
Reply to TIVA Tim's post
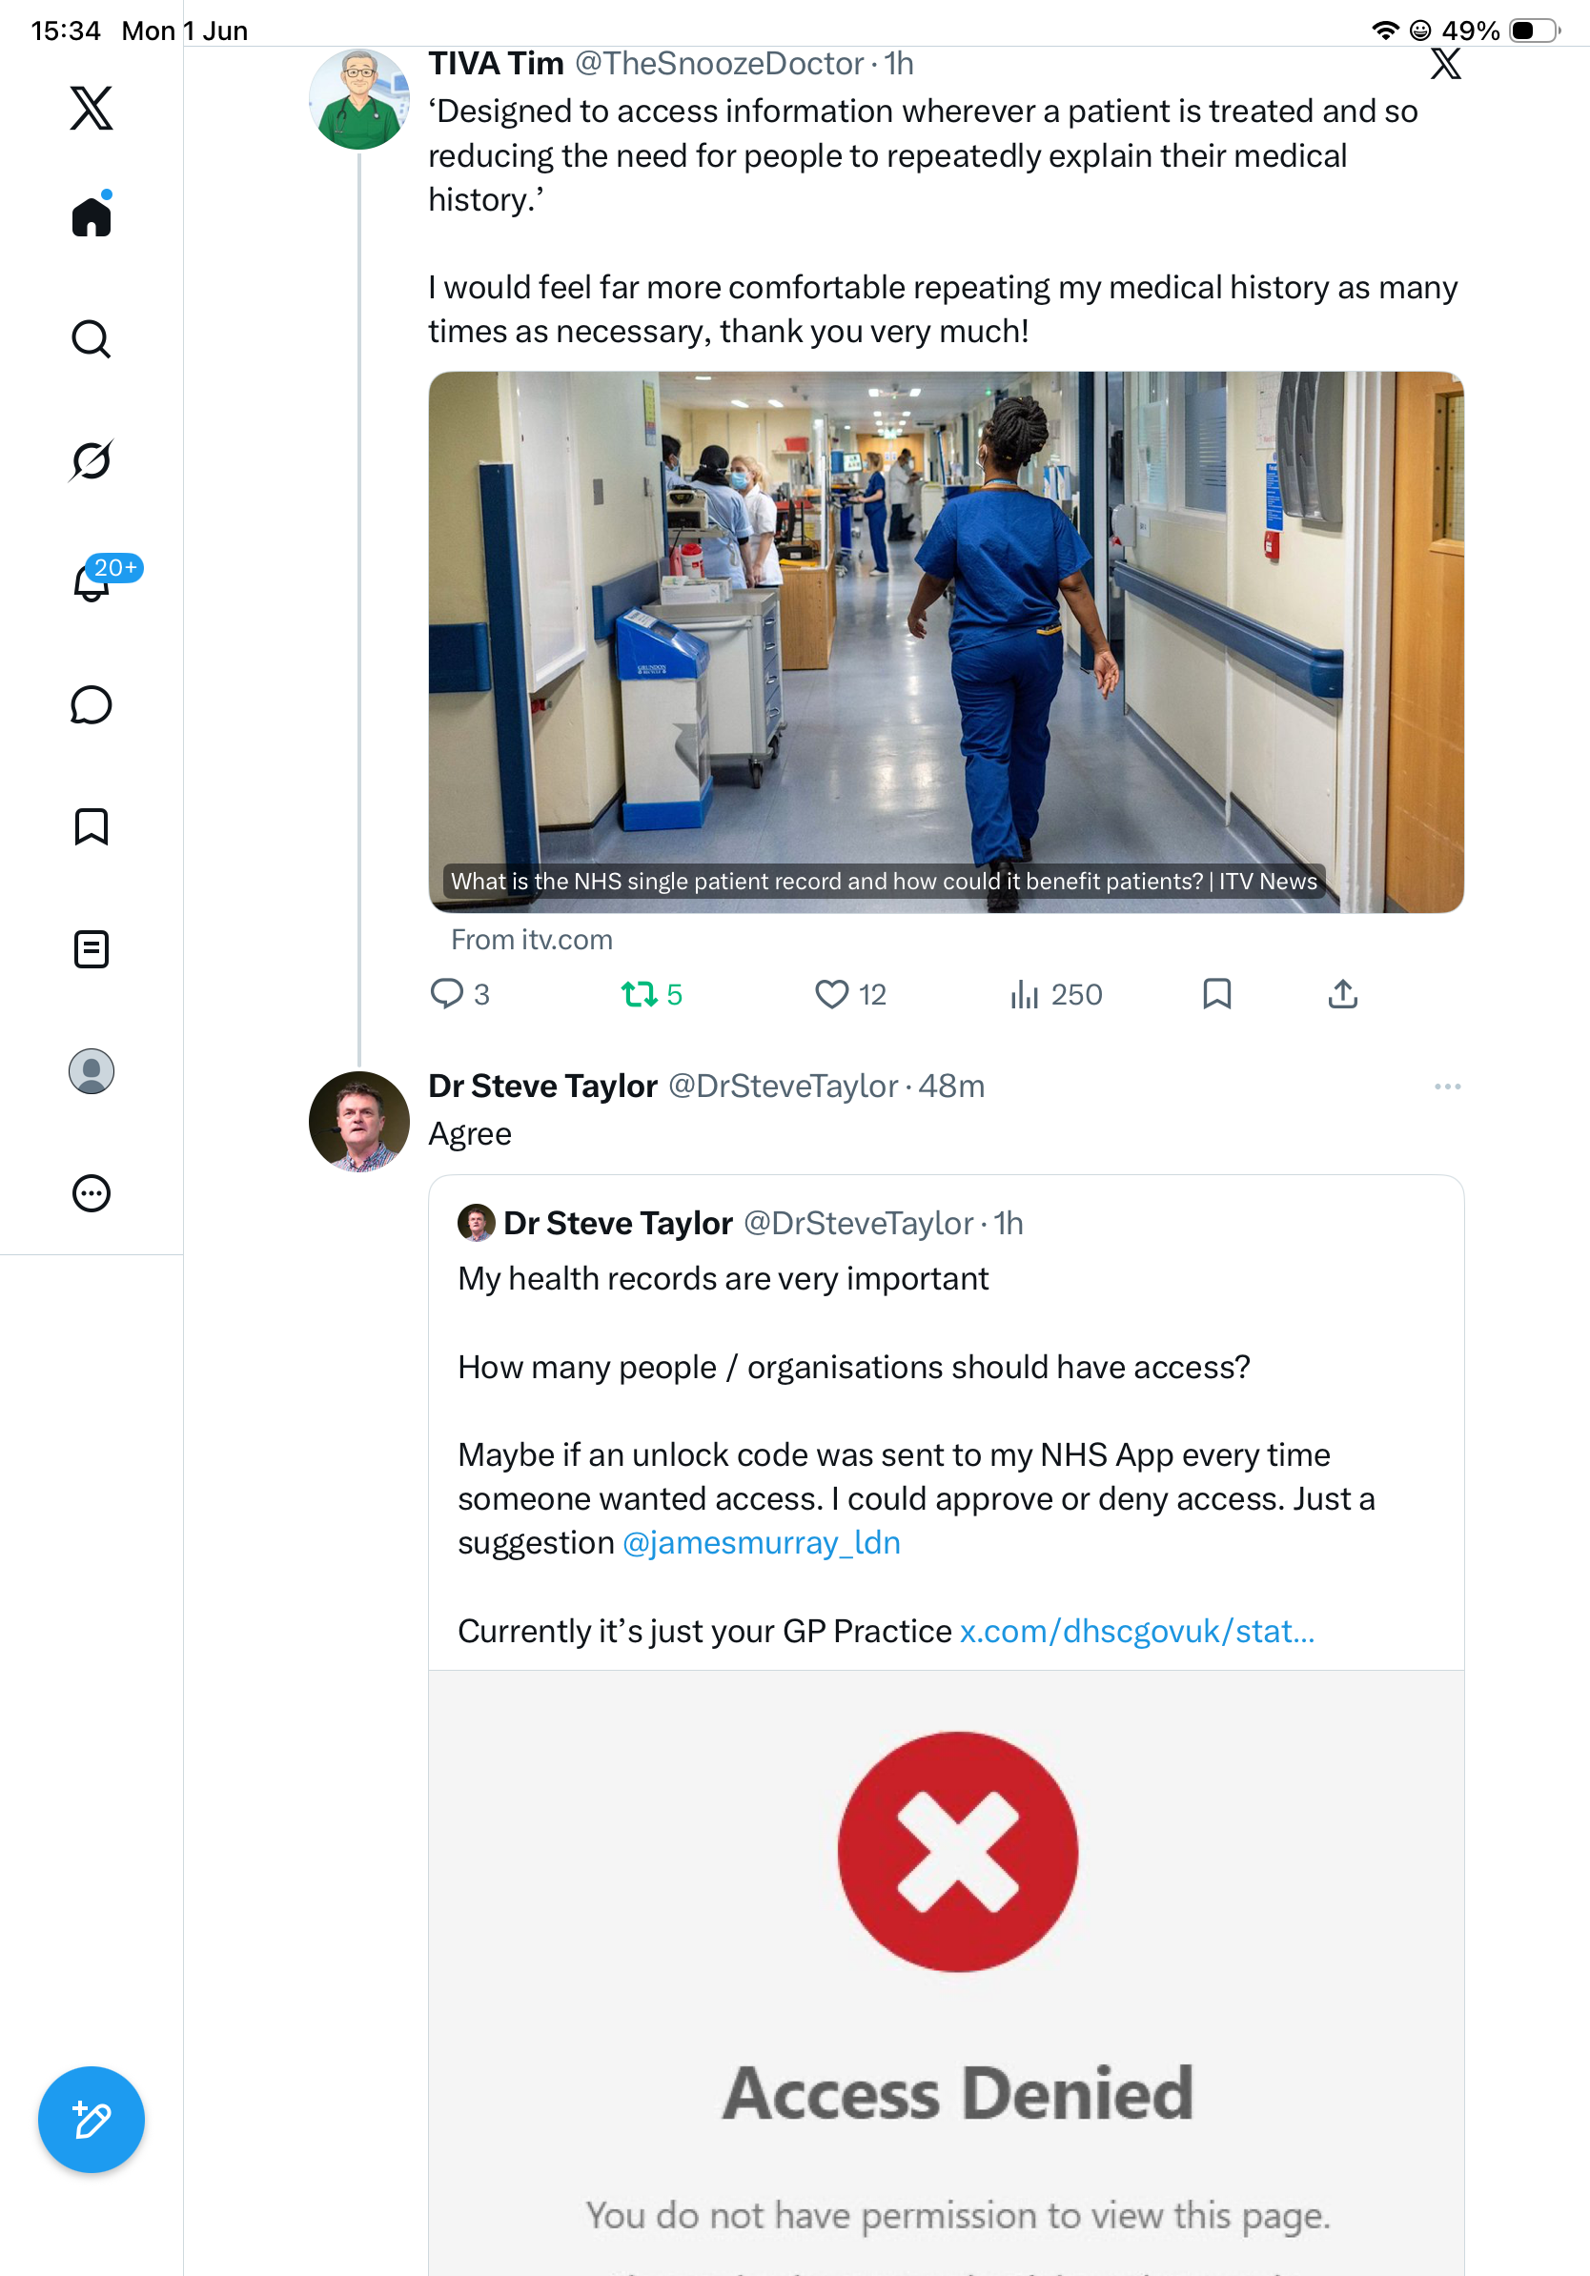point(460,993)
